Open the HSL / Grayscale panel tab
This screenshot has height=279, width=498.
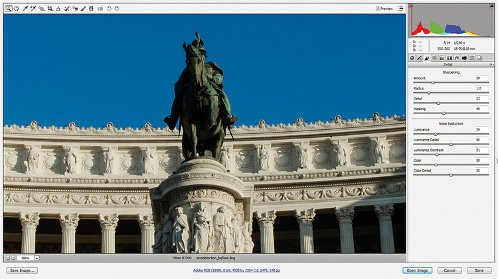point(434,58)
